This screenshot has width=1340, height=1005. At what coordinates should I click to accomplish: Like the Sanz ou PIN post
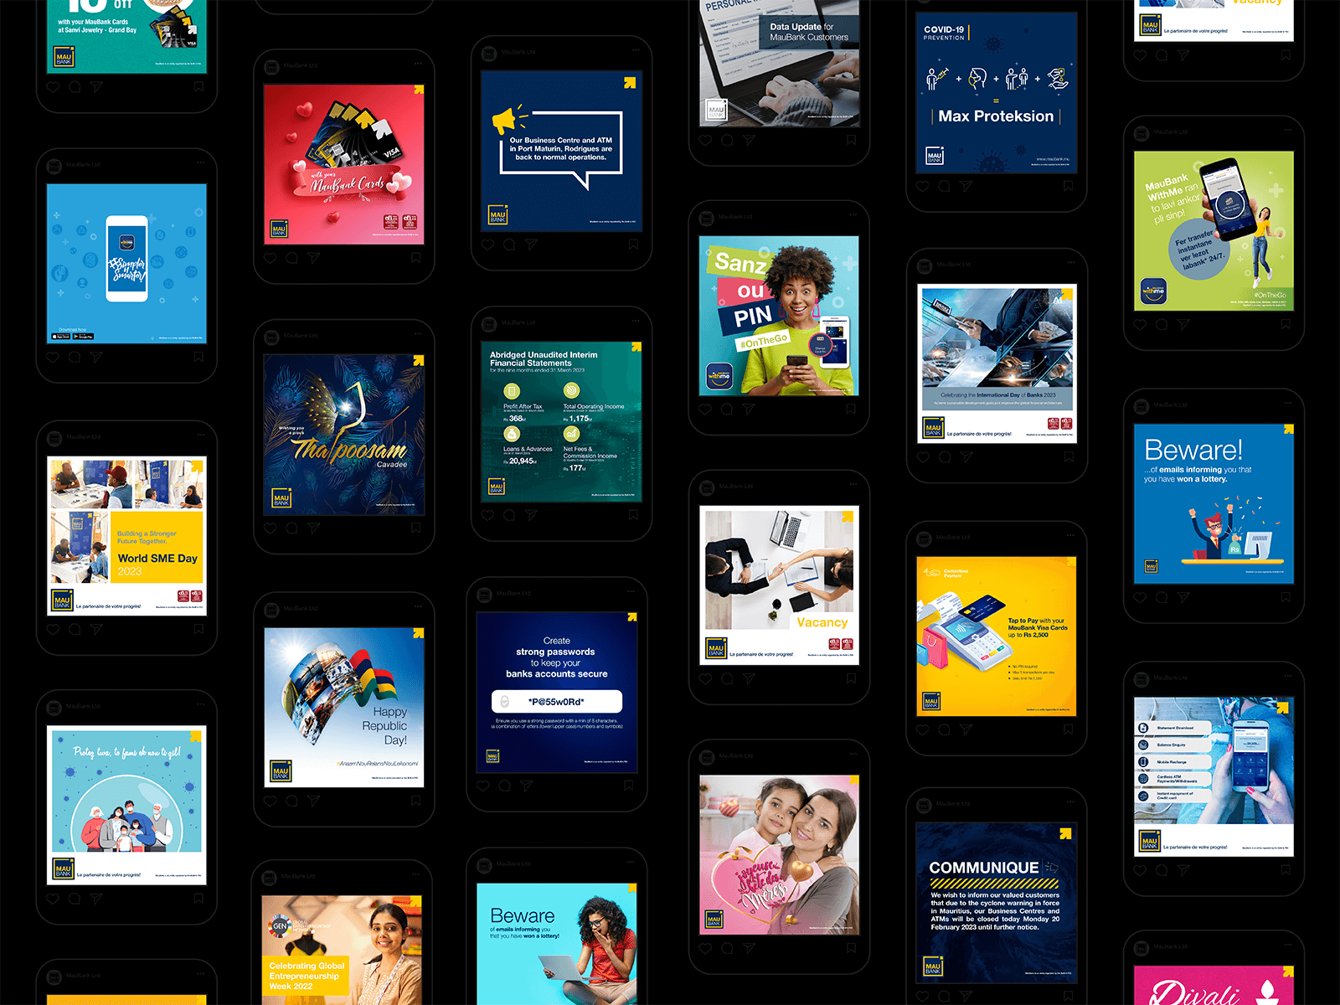[x=705, y=410]
